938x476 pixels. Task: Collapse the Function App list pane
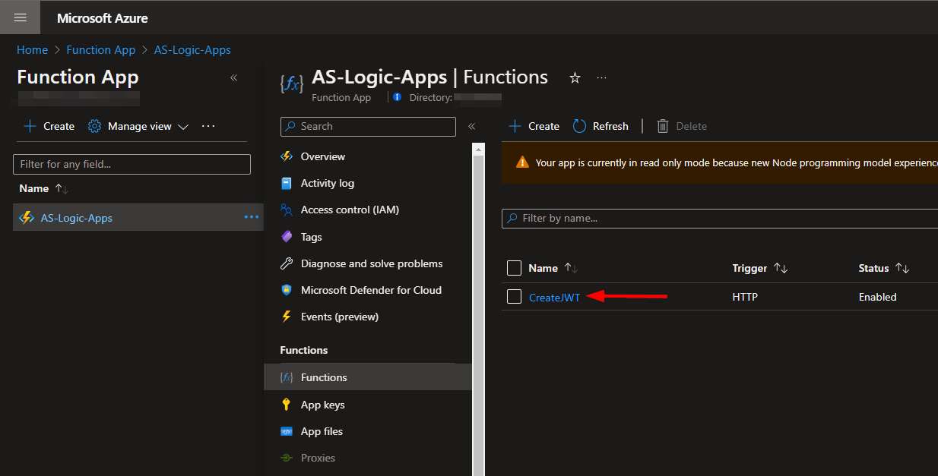click(x=233, y=77)
